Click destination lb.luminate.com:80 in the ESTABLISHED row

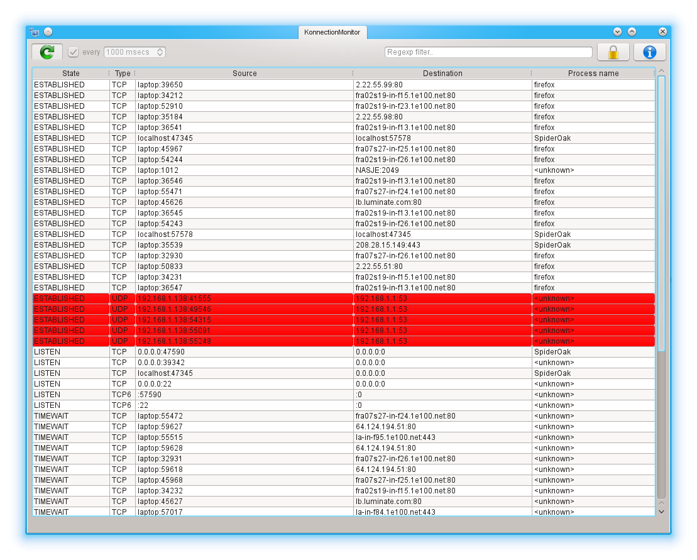click(x=388, y=202)
